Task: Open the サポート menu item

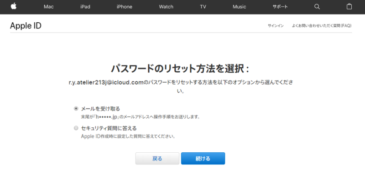Action: coord(280,7)
